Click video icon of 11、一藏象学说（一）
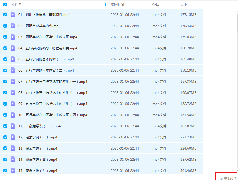The image size is (238, 181). pyautogui.click(x=13, y=126)
